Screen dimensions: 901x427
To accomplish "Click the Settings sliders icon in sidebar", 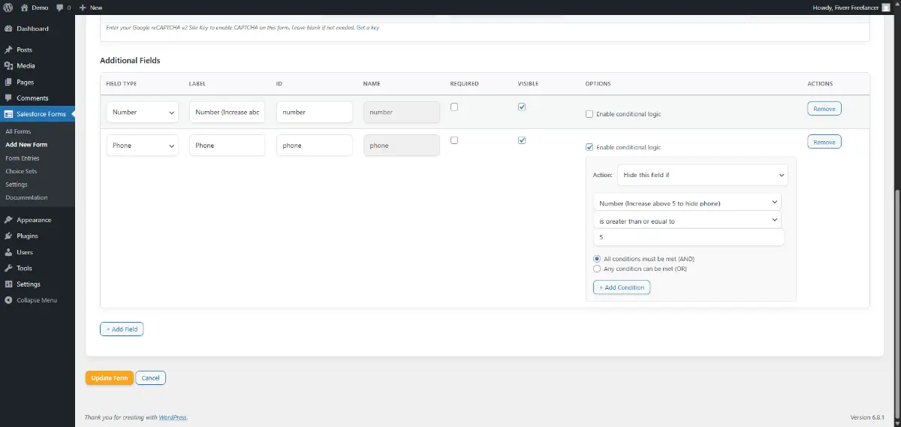I will tap(8, 284).
